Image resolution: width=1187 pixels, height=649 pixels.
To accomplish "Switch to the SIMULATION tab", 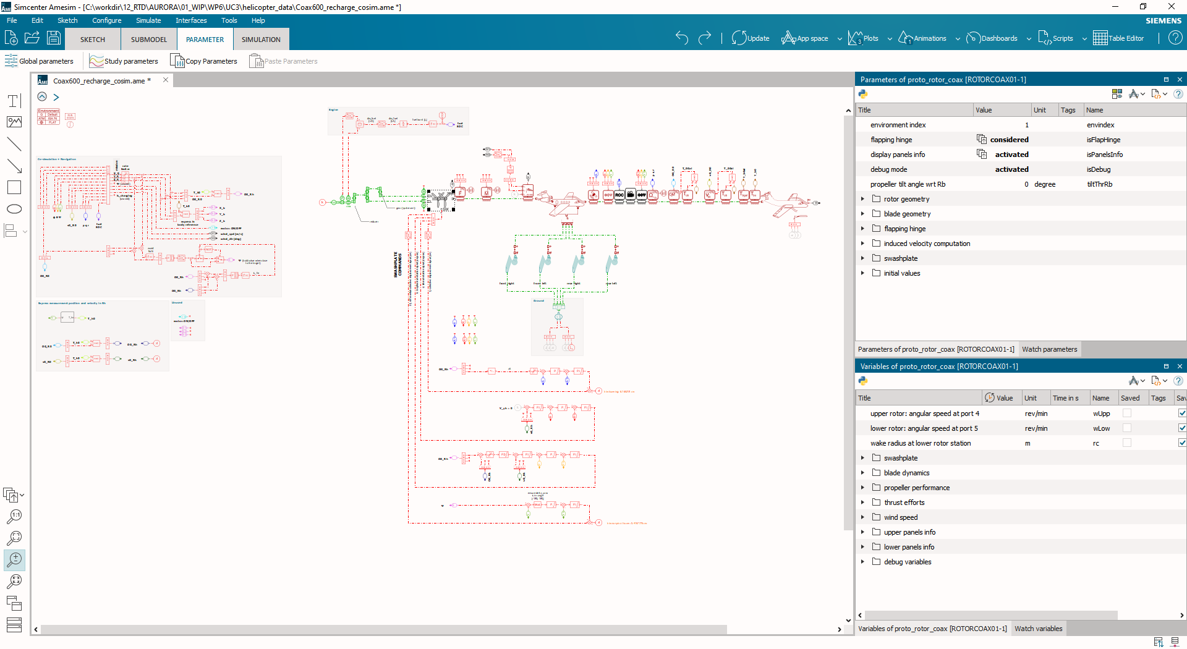I will [260, 39].
